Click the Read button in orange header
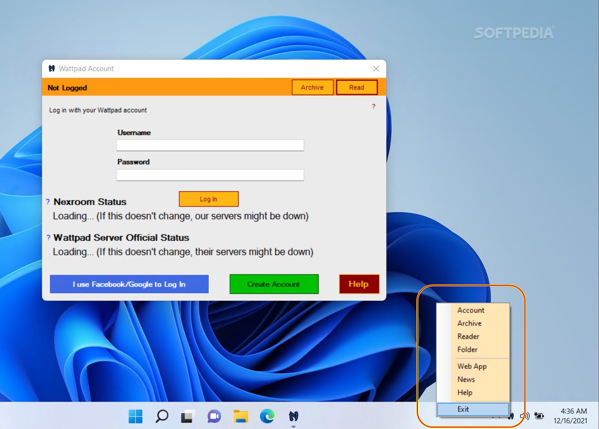Screen dimensions: 599x429 [357, 87]
